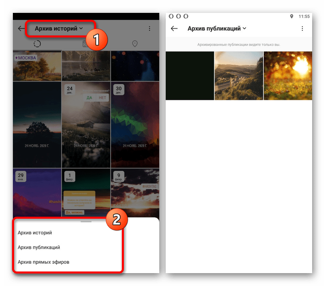Viewport: 325px width, 286px height.
Task: Open the story thumbnail with deer by lake
Action: coord(86,66)
